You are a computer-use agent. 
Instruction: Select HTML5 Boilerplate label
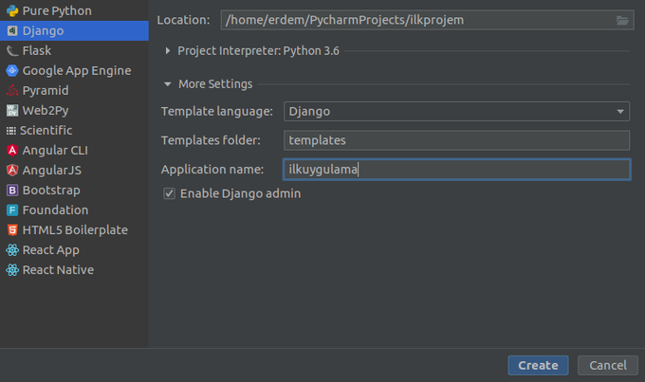(75, 230)
